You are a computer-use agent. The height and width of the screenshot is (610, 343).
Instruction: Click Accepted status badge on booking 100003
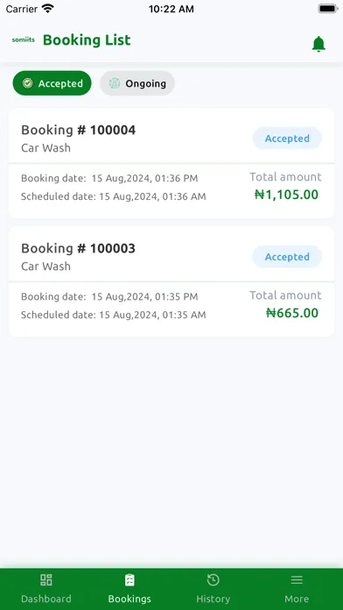click(x=287, y=257)
